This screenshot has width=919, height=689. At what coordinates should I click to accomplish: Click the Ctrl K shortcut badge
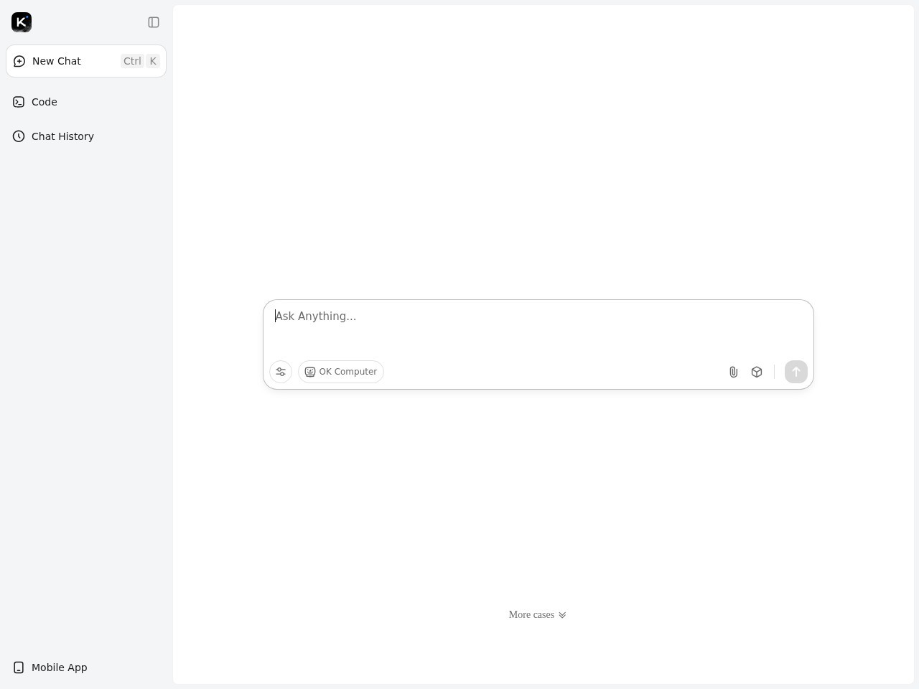(x=140, y=61)
